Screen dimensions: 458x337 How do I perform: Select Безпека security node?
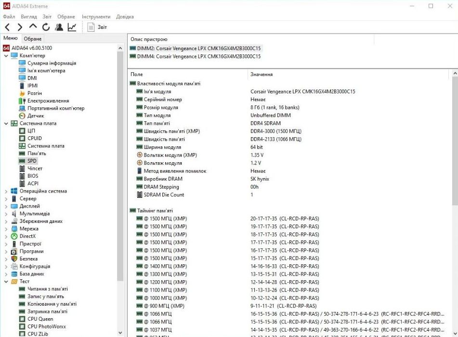pyautogui.click(x=28, y=259)
